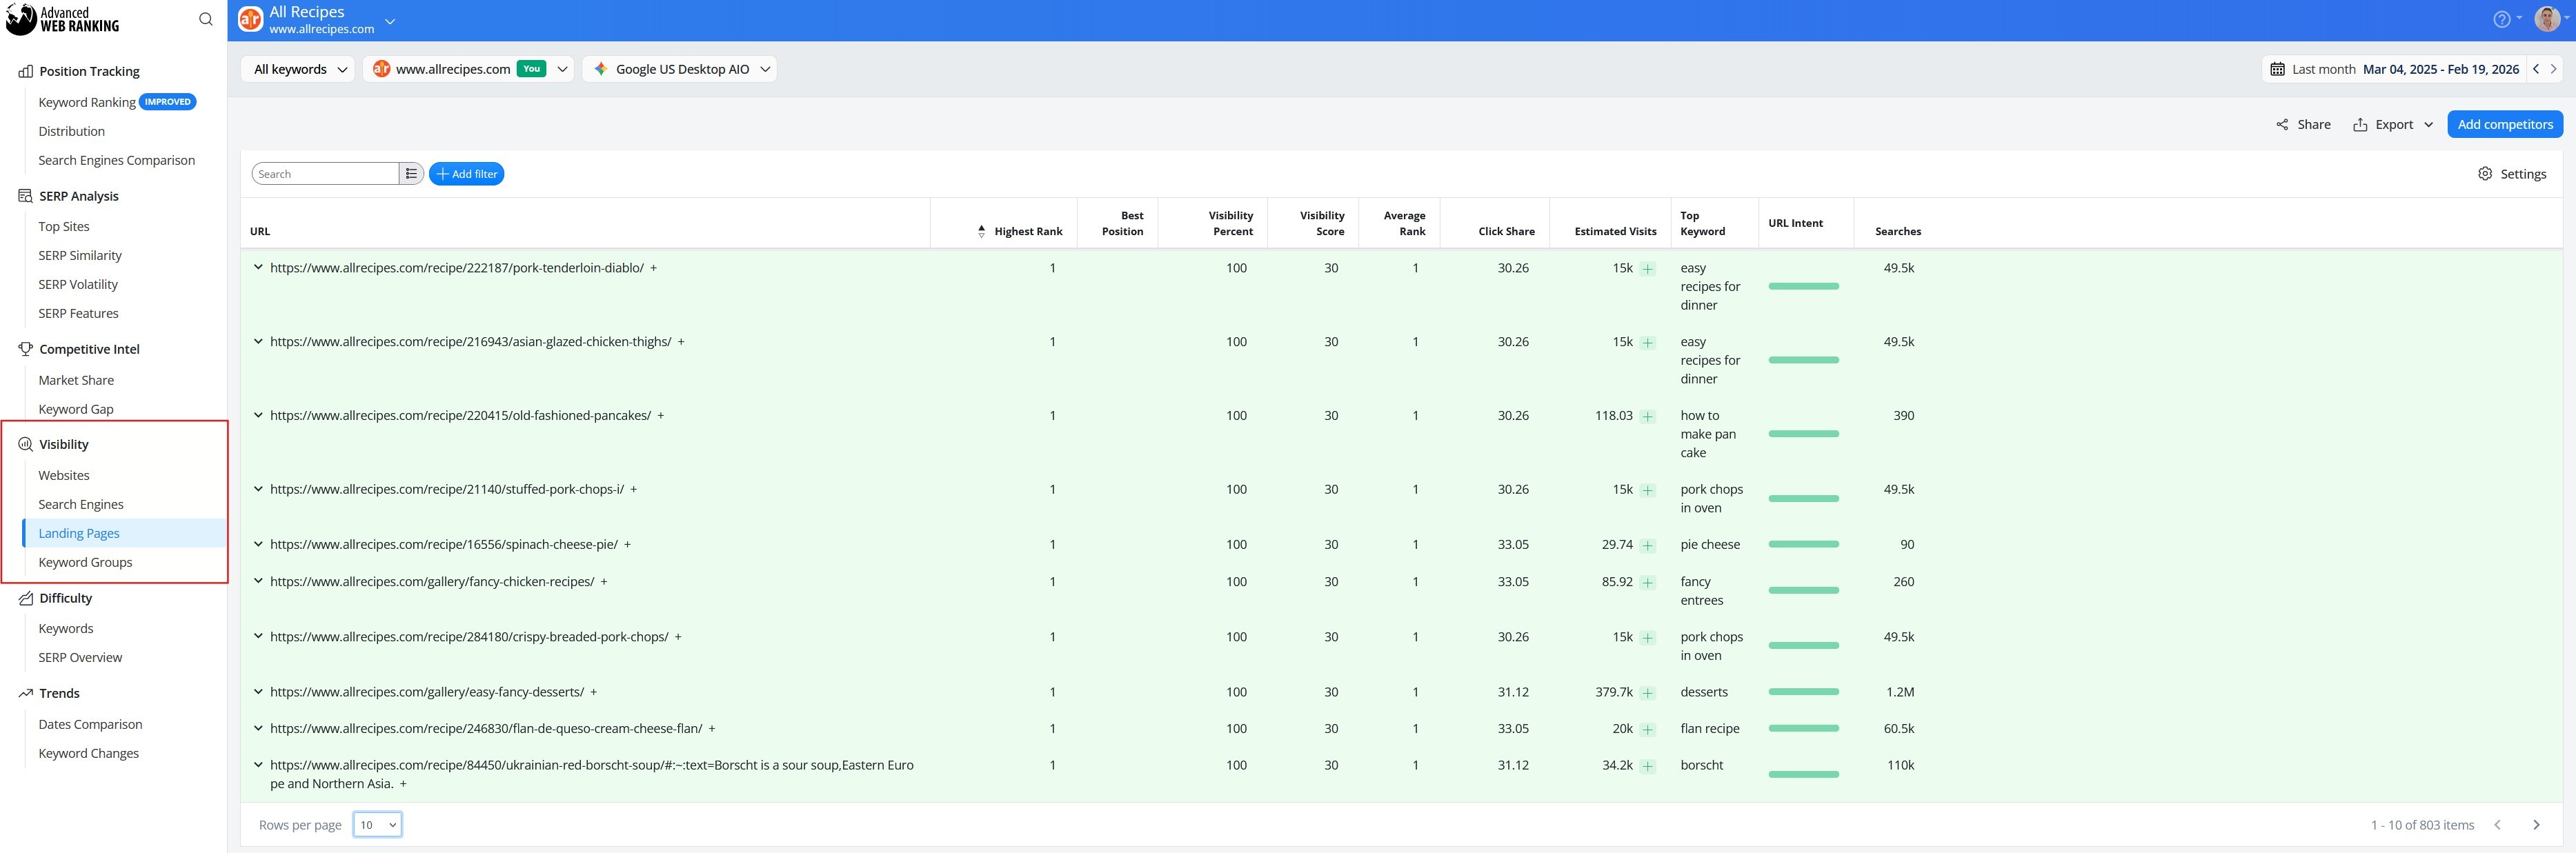Screen dimensions: 2576x853
Task: Click the Advanced Web Ranking logo
Action: [x=63, y=19]
